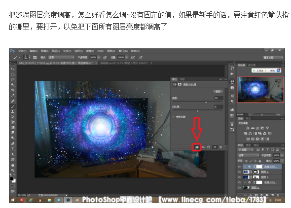Open the layer blend mode 正常 dropdown
Screen dimensions: 291x208
tap(248, 155)
